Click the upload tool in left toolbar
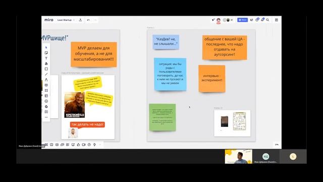The width and height of the screenshot is (323, 182). 46,112
